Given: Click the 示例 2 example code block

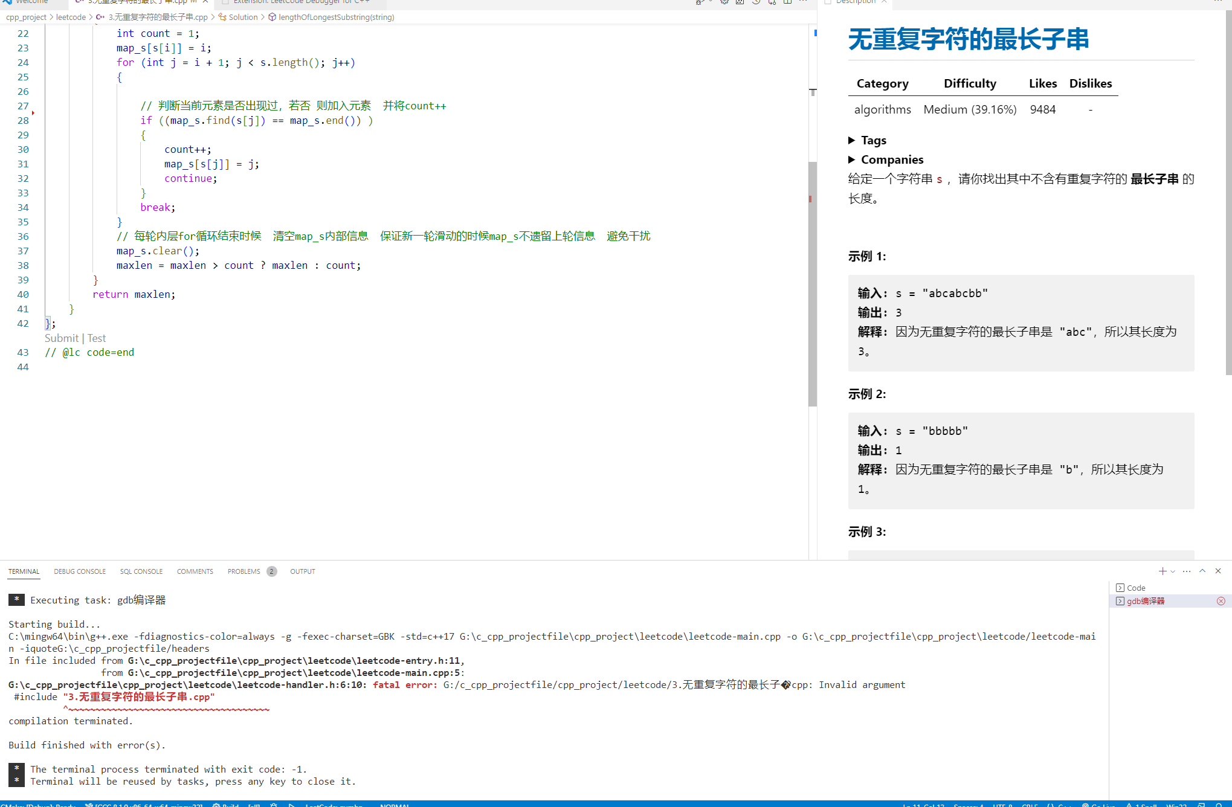Looking at the screenshot, I should [x=1021, y=460].
